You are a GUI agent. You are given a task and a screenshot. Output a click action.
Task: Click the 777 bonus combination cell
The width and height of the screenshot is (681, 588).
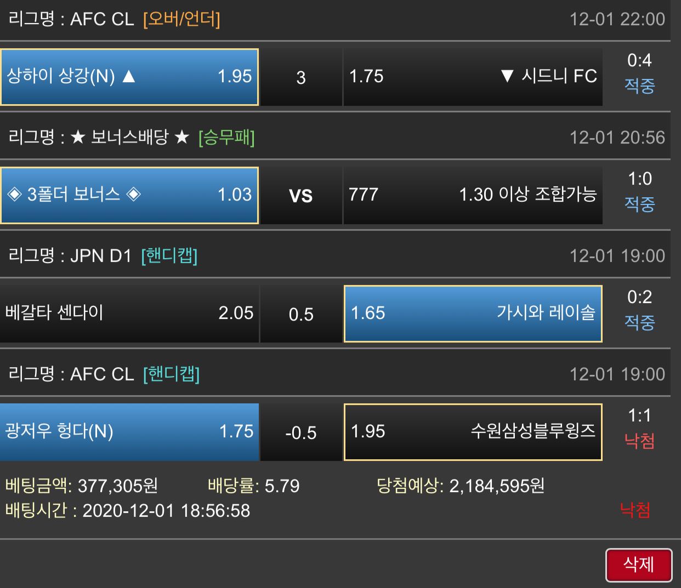tap(473, 195)
